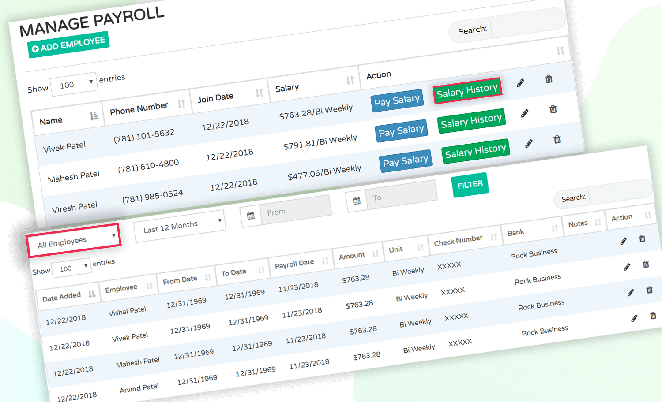Click sort icon of Manage Payroll Action column
The image size is (662, 402).
tap(560, 50)
